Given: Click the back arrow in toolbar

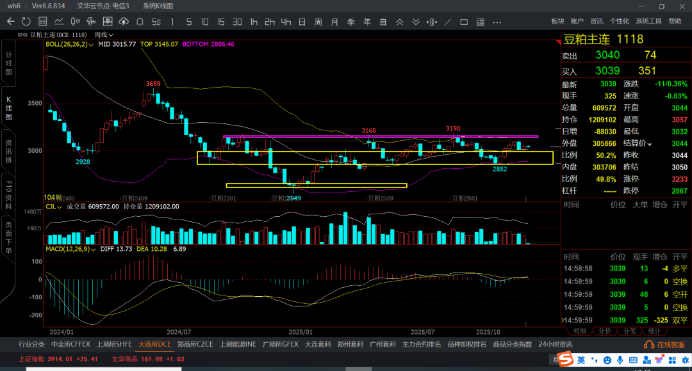Looking at the screenshot, I should point(11,22).
